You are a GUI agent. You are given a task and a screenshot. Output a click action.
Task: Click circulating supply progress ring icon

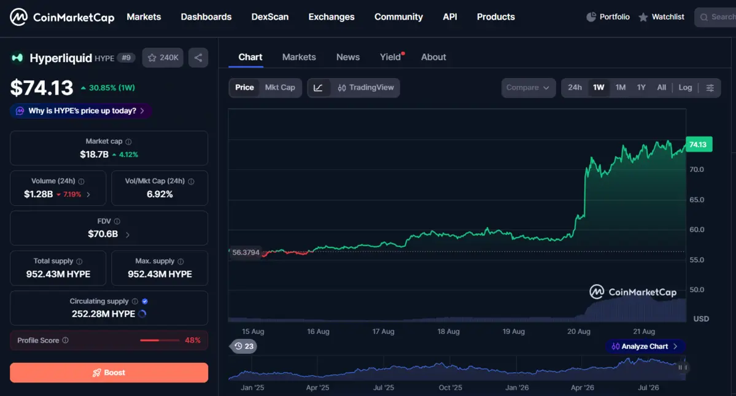pos(142,314)
